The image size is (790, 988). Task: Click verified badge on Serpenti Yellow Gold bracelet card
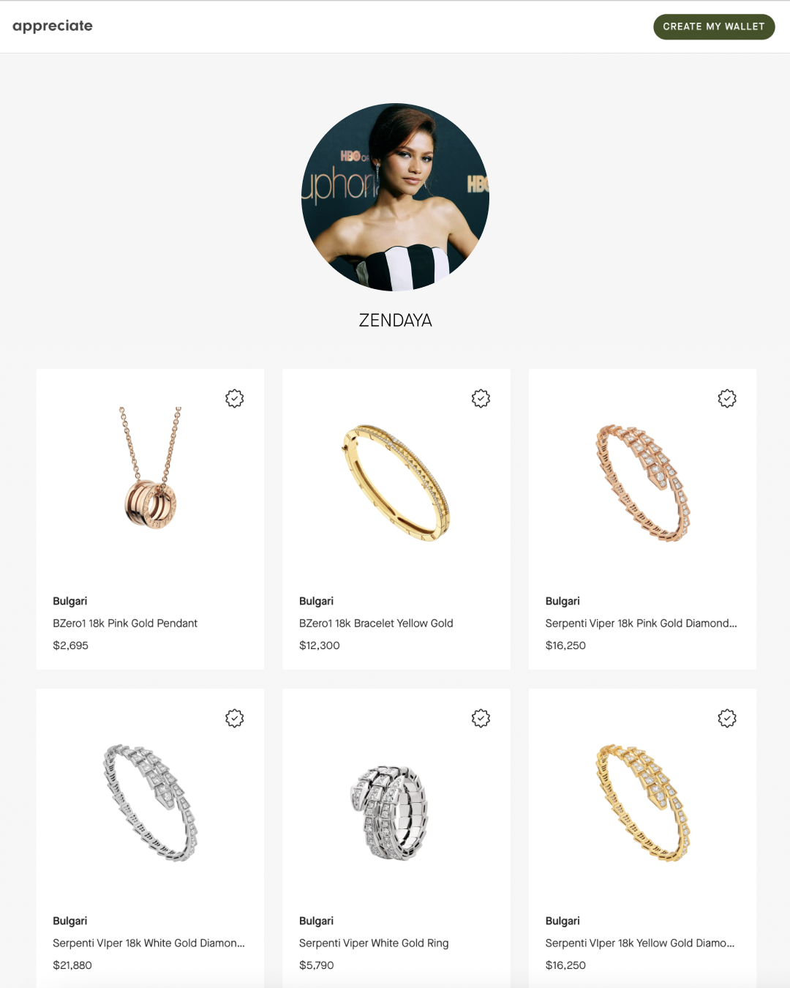coord(727,719)
